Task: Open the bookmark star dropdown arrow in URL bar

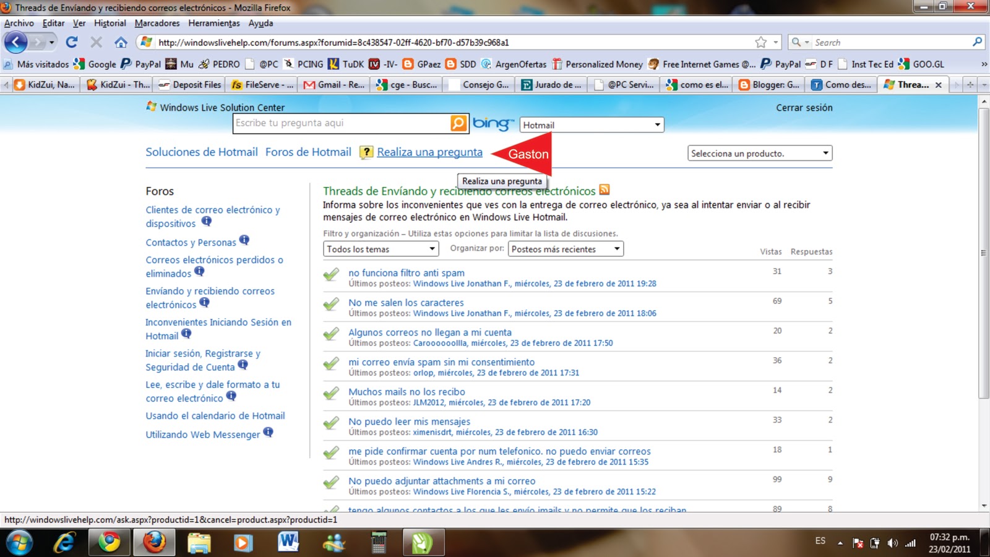Action: point(776,42)
